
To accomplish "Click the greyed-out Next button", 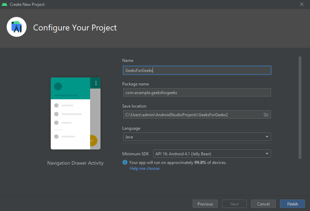I will (x=234, y=204).
